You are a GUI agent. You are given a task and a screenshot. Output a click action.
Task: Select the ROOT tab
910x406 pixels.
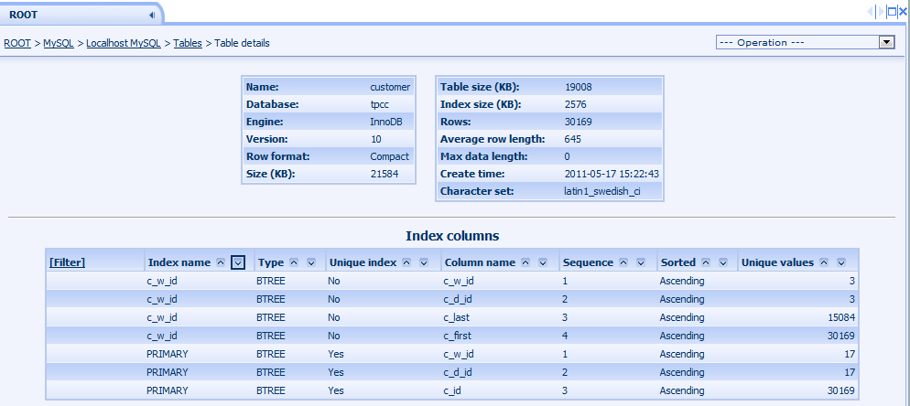pyautogui.click(x=23, y=15)
